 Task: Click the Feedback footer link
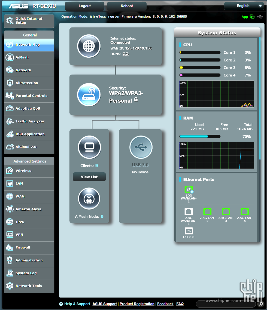pos(165,304)
